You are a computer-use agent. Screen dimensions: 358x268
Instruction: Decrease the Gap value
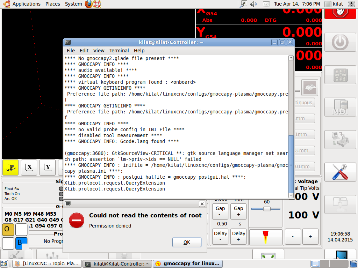(220, 211)
